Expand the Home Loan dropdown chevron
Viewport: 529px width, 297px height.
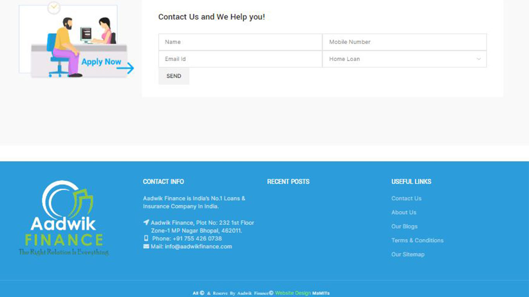point(479,59)
